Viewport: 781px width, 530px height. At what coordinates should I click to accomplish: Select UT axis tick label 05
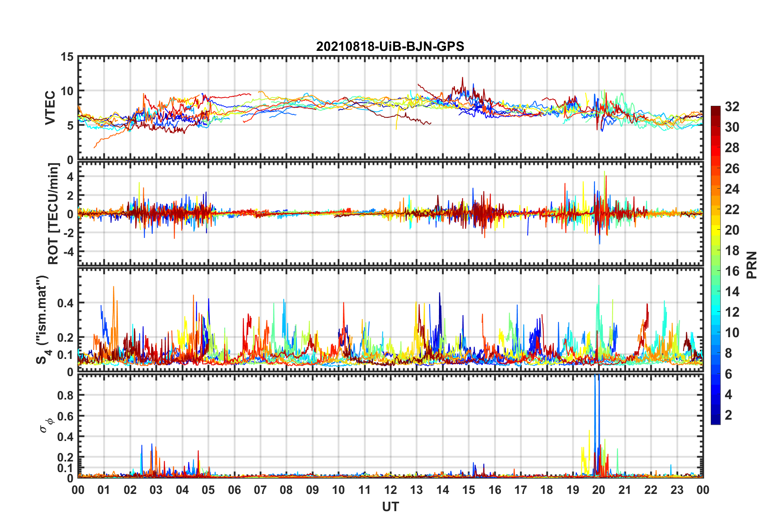point(208,490)
